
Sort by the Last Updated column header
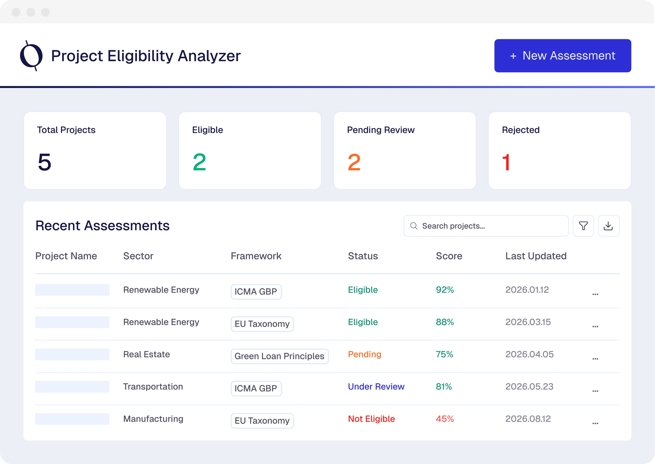[536, 256]
